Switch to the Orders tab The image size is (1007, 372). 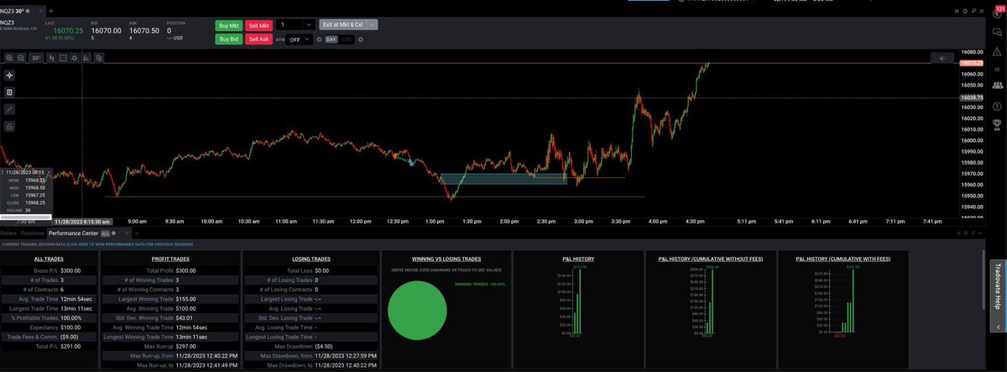pyautogui.click(x=8, y=233)
